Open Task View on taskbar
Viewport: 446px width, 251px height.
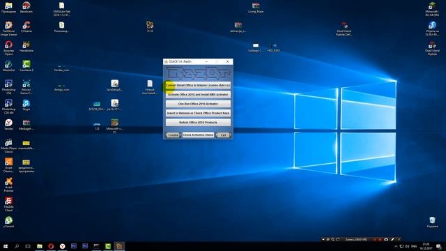click(x=28, y=246)
